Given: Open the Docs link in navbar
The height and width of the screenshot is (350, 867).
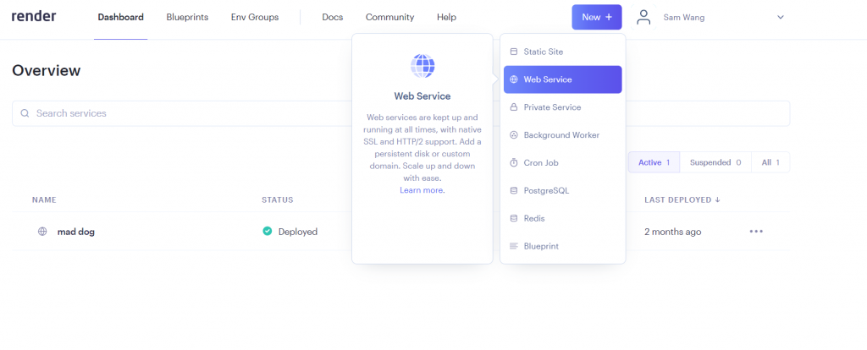Looking at the screenshot, I should pos(333,17).
